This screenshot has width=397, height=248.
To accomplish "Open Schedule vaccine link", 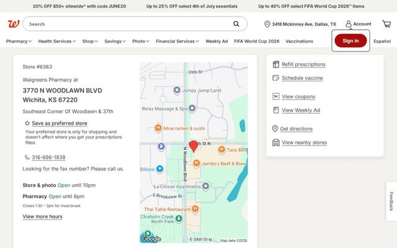I will pos(302,78).
